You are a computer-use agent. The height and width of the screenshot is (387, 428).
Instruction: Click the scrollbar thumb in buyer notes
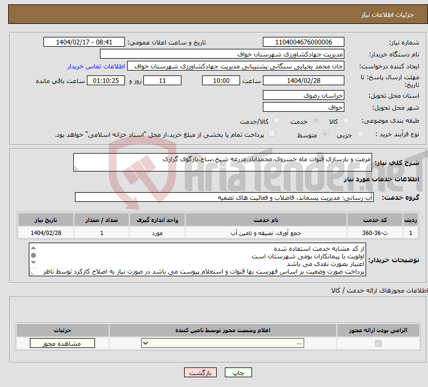pyautogui.click(x=34, y=255)
